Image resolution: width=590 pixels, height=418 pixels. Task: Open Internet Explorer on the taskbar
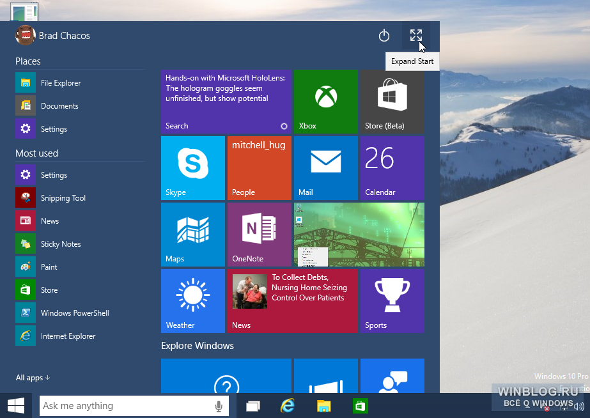tap(288, 406)
